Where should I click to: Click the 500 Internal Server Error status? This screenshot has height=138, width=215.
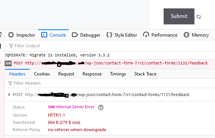[x=71, y=107]
